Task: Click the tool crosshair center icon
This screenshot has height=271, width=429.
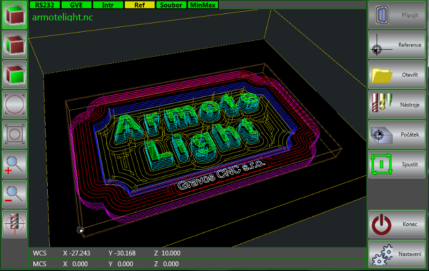Action: [14, 224]
